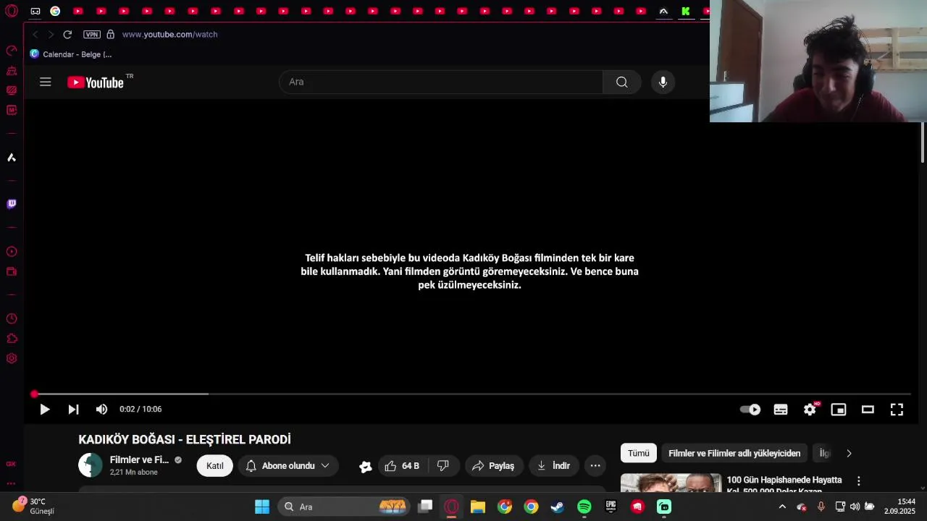
Task: Dislike this video
Action: pos(443,466)
